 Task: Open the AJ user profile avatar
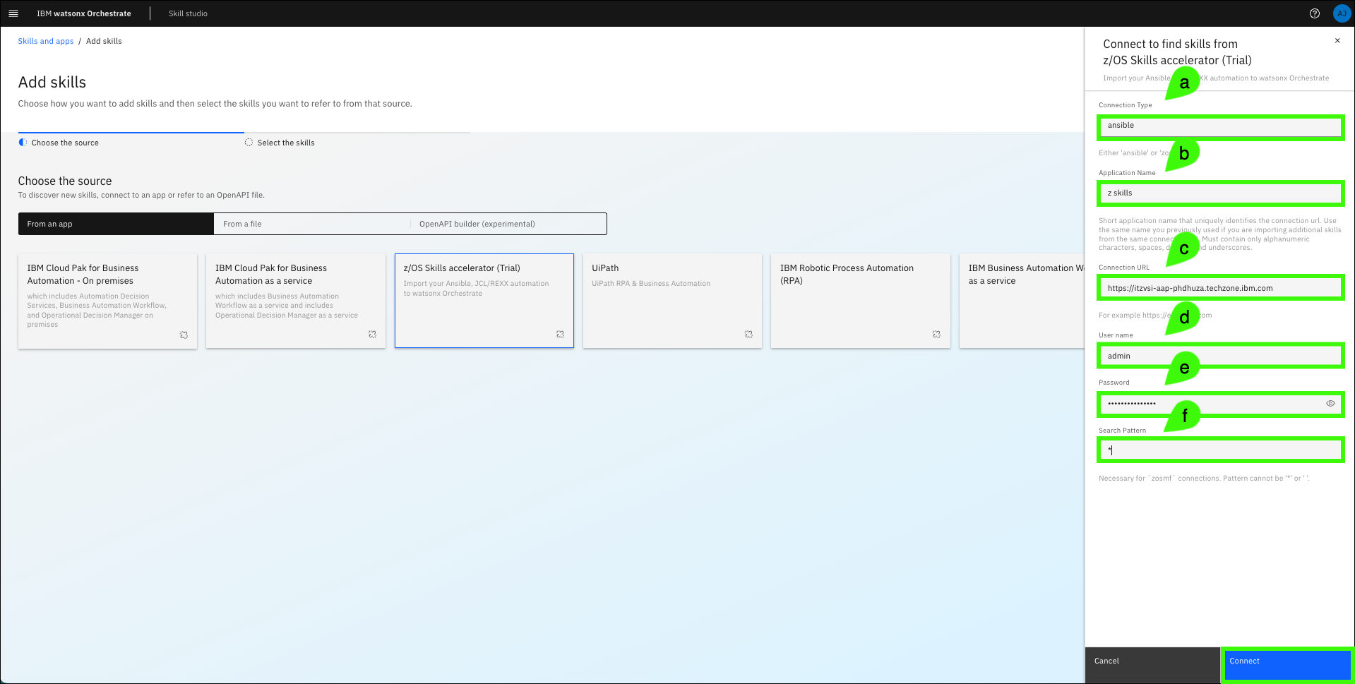(1341, 13)
